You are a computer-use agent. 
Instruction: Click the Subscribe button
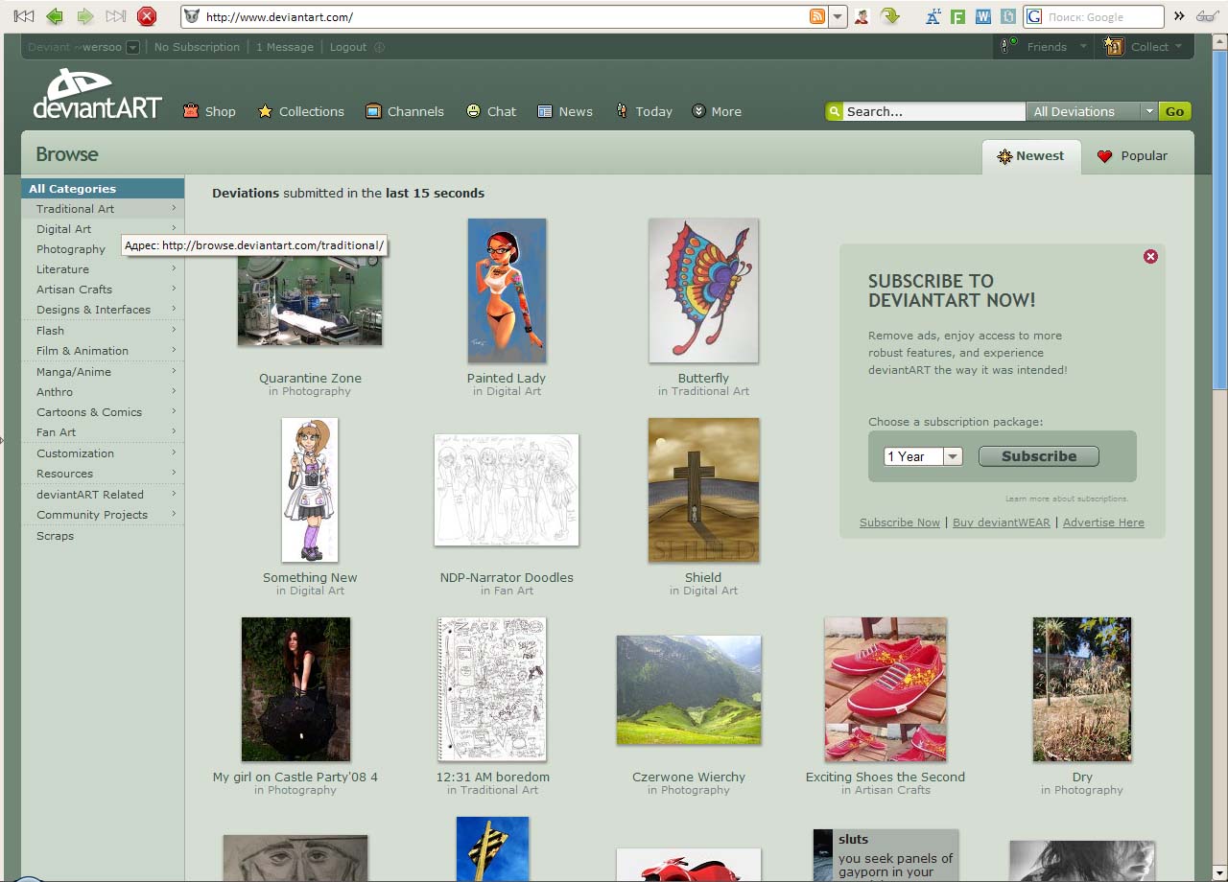(1038, 456)
